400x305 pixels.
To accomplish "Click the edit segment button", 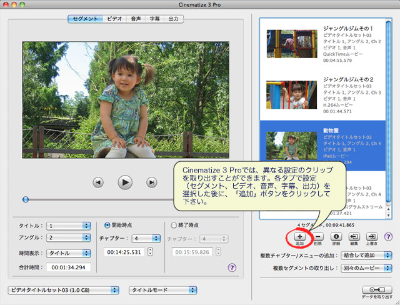I will point(354,236).
